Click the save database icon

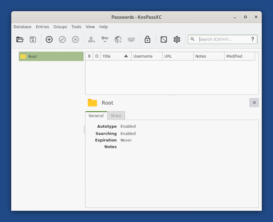point(33,39)
